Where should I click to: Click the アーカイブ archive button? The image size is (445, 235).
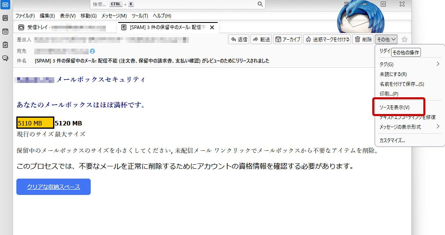288,40
